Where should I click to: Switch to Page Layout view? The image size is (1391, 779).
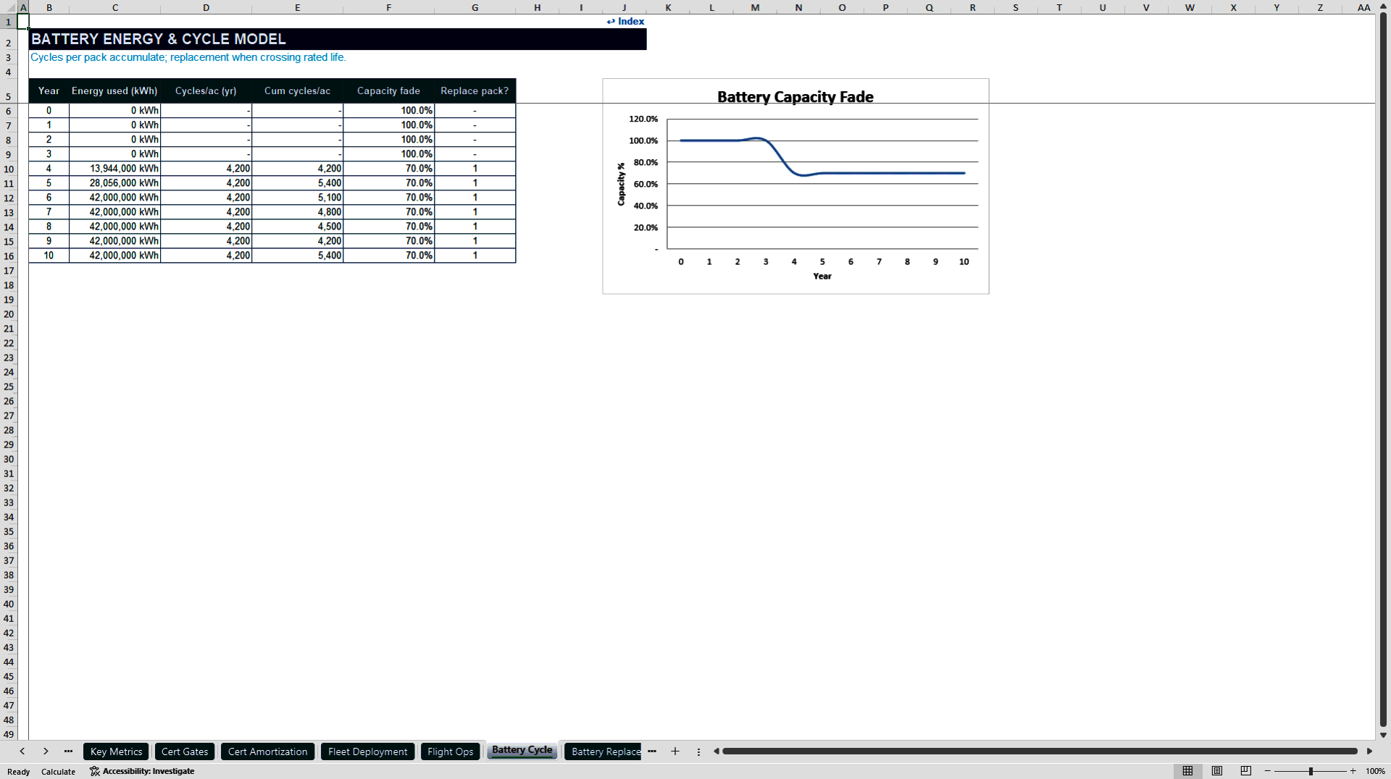(1216, 771)
